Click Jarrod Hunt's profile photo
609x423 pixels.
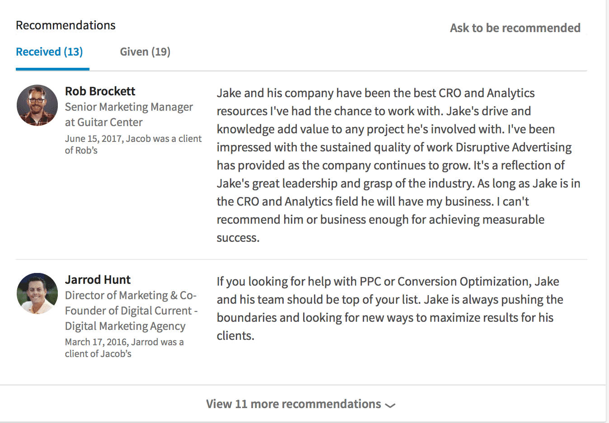point(37,293)
